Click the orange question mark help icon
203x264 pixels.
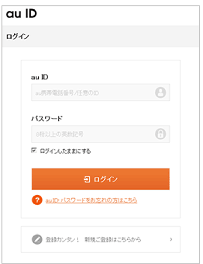37,200
